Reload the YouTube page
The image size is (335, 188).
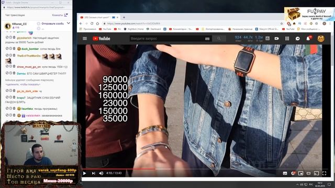[92, 23]
